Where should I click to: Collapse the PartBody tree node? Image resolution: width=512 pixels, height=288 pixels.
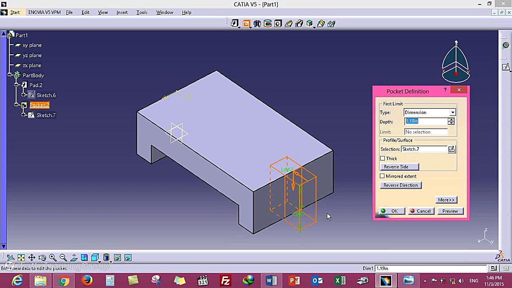point(10,75)
